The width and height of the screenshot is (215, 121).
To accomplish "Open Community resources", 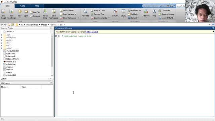I will click(x=164, y=10).
